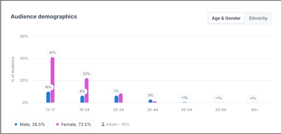Click the blue 13-17 male bar
281x134 pixels.
coord(48,97)
